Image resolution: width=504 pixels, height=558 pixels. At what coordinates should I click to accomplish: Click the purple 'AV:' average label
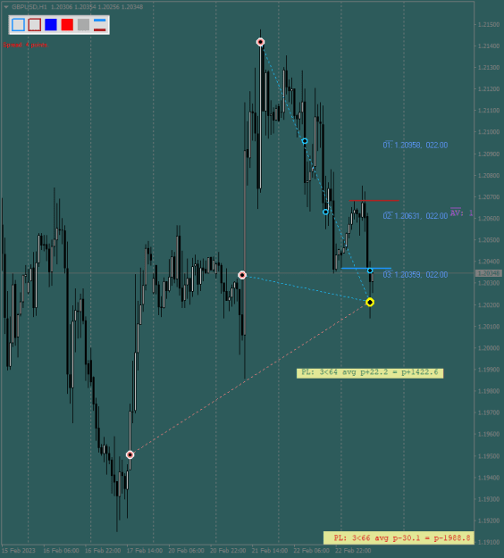pos(461,212)
